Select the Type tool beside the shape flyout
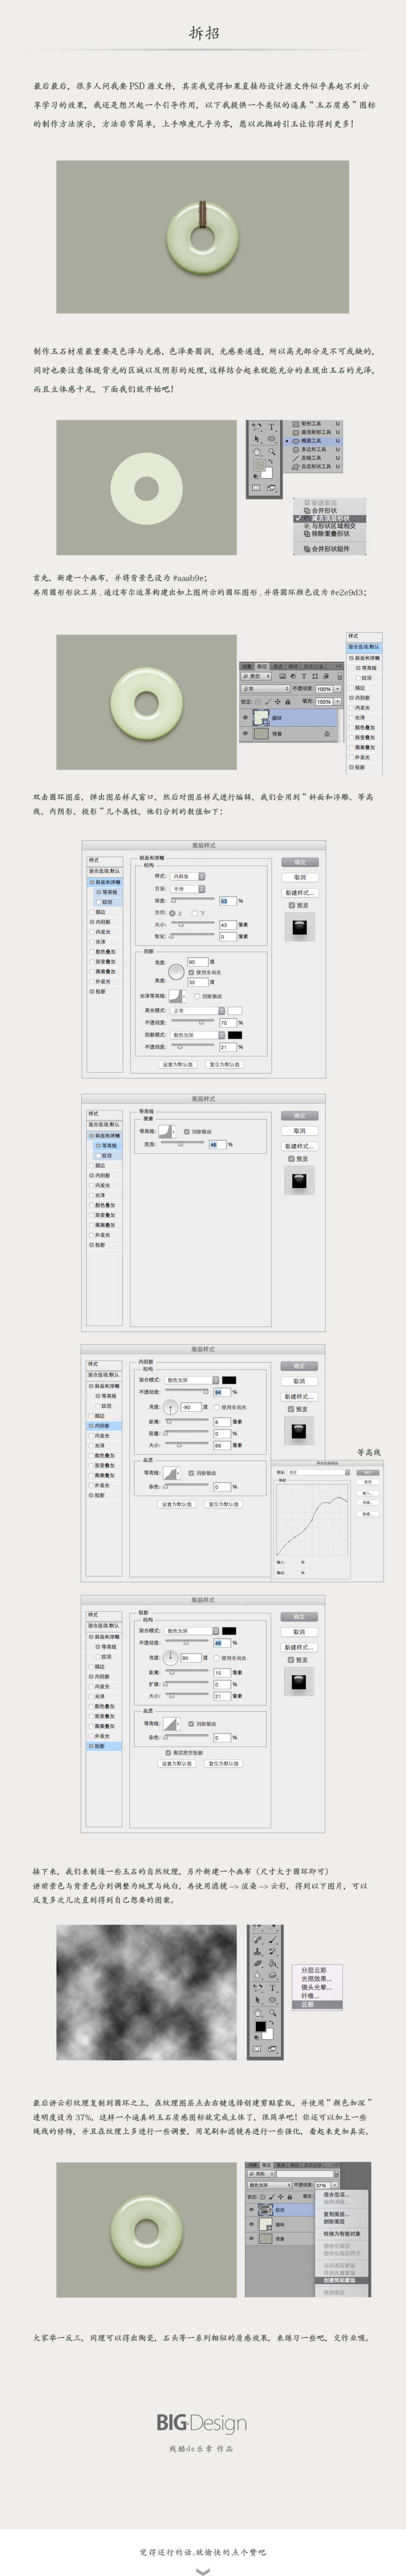Screen dimensions: 406x2576 tap(272, 427)
